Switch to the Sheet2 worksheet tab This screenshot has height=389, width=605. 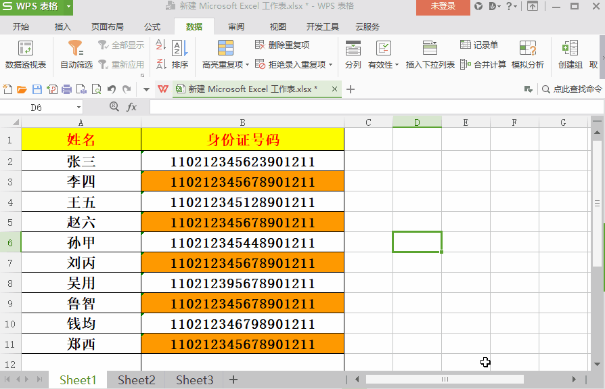(x=137, y=380)
